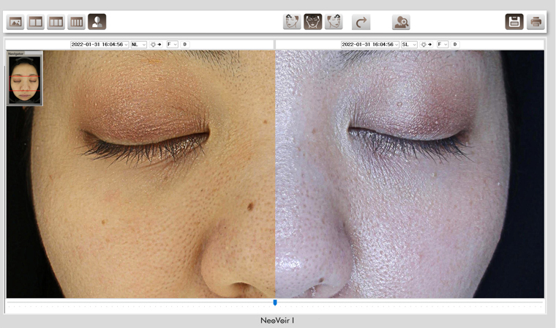The height and width of the screenshot is (328, 556).
Task: Select the four-panel comparison layout
Action: [x=76, y=22]
